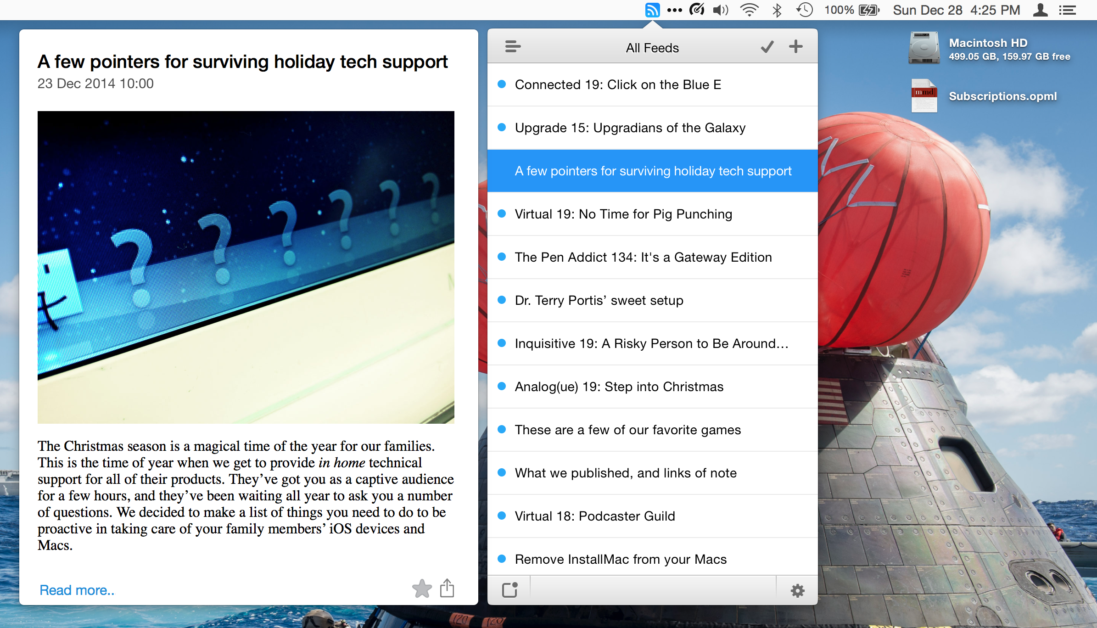
Task: Click the settings gear icon bottom right
Action: pyautogui.click(x=797, y=591)
